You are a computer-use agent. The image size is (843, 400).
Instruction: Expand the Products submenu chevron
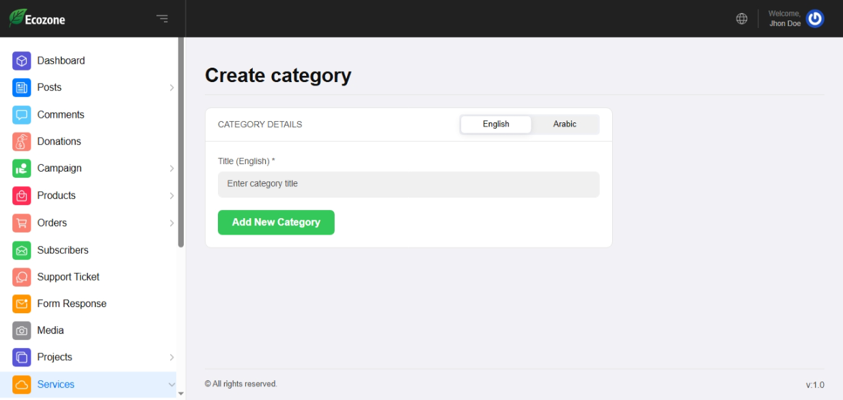171,196
